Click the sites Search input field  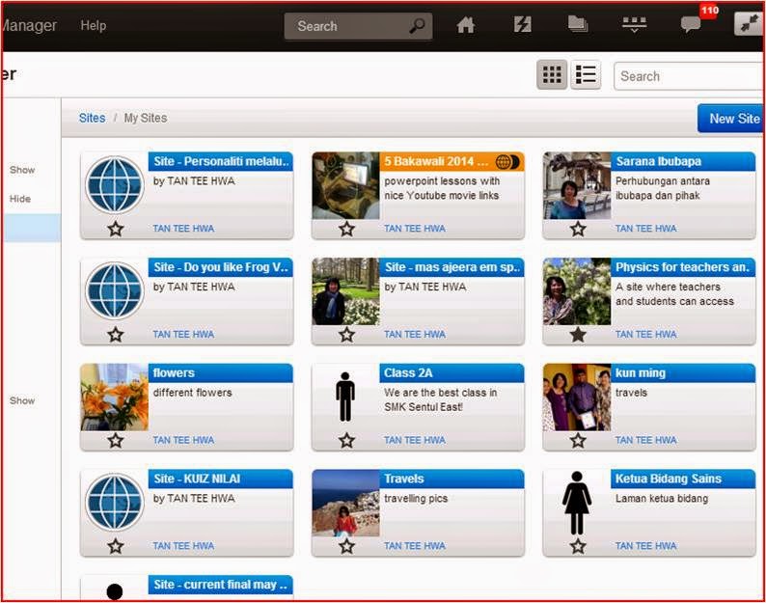point(689,76)
